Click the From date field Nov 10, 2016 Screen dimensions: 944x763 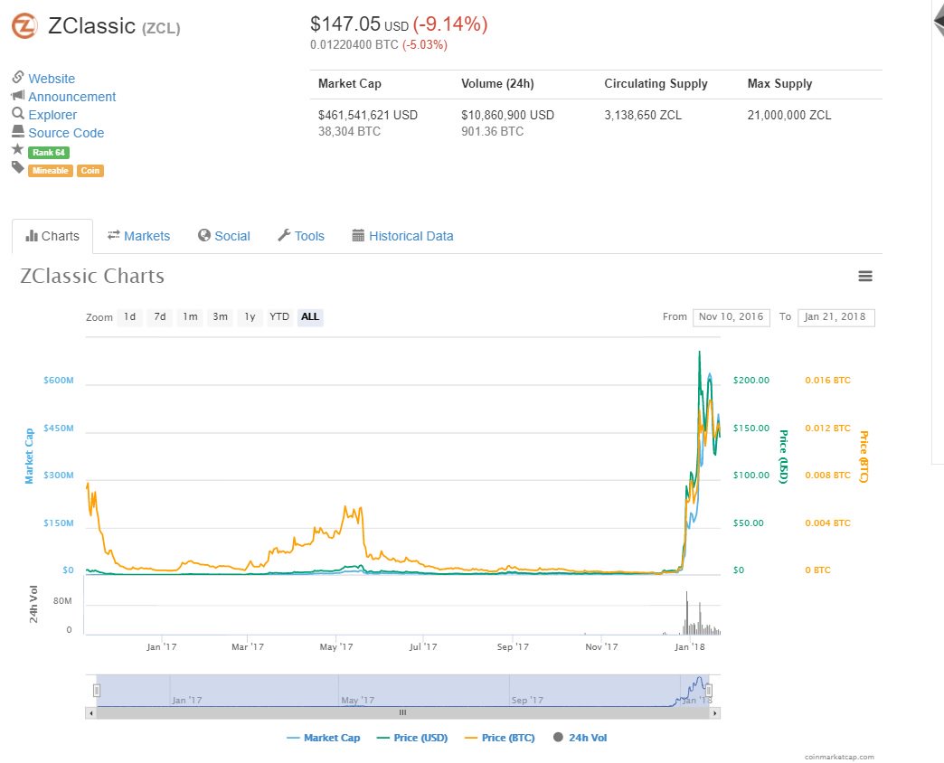point(731,317)
